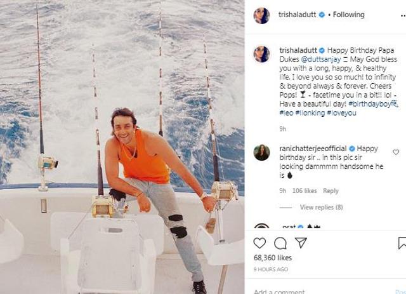Open the #loveyou hashtag
This screenshot has width=406, height=294.
tap(341, 113)
